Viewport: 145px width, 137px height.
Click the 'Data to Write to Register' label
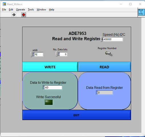(x=48, y=83)
